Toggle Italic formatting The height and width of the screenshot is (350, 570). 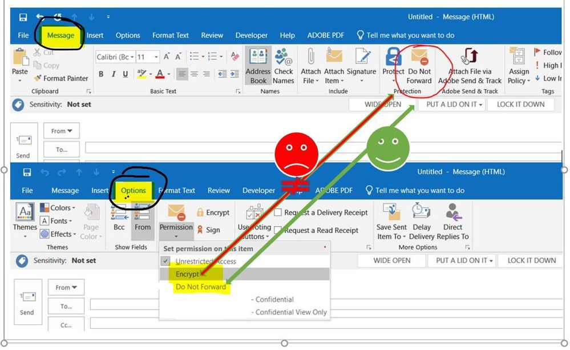114,74
